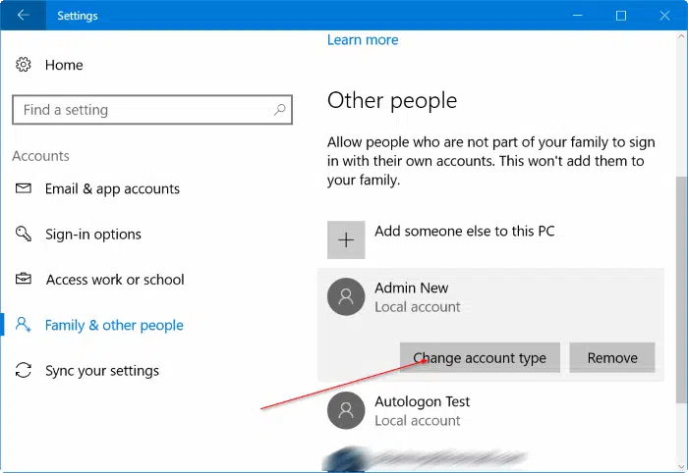Viewport: 688px width, 473px height.
Task: Focus the Find a setting search box
Action: point(152,110)
